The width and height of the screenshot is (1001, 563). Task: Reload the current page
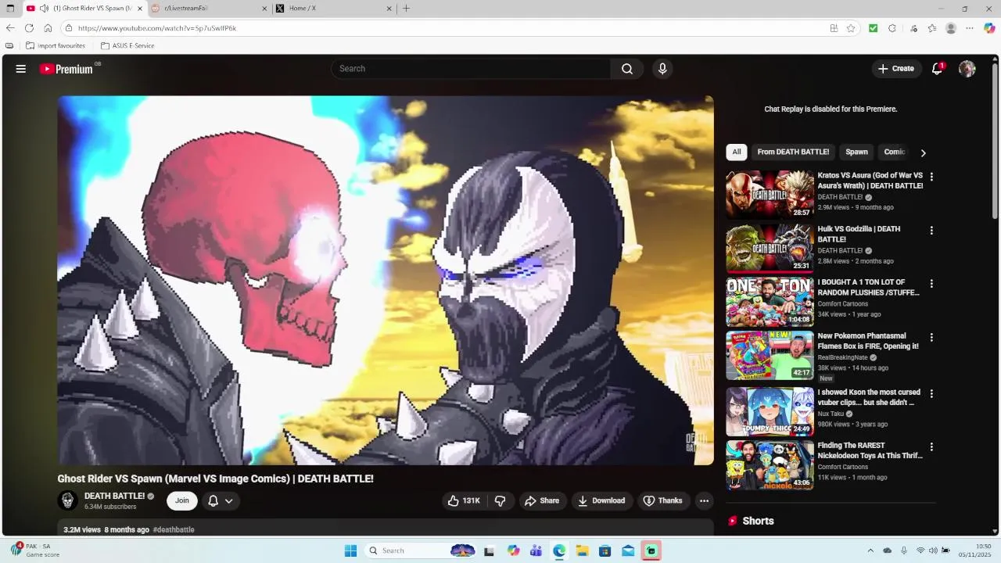click(29, 28)
